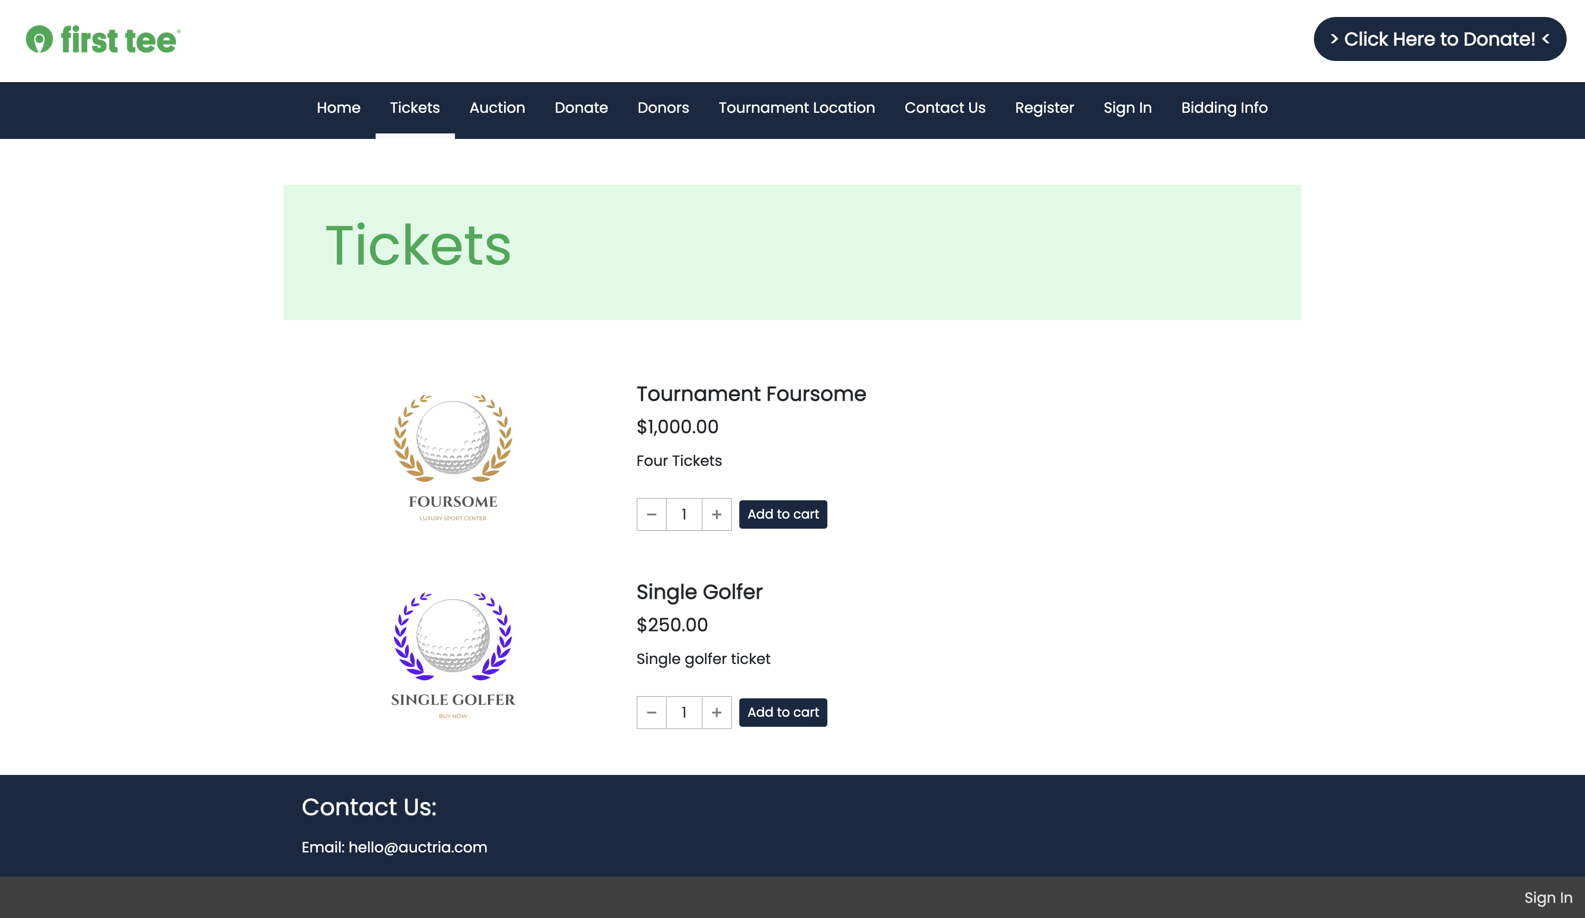Open the Donate nav item
This screenshot has width=1585, height=918.
pyautogui.click(x=581, y=107)
